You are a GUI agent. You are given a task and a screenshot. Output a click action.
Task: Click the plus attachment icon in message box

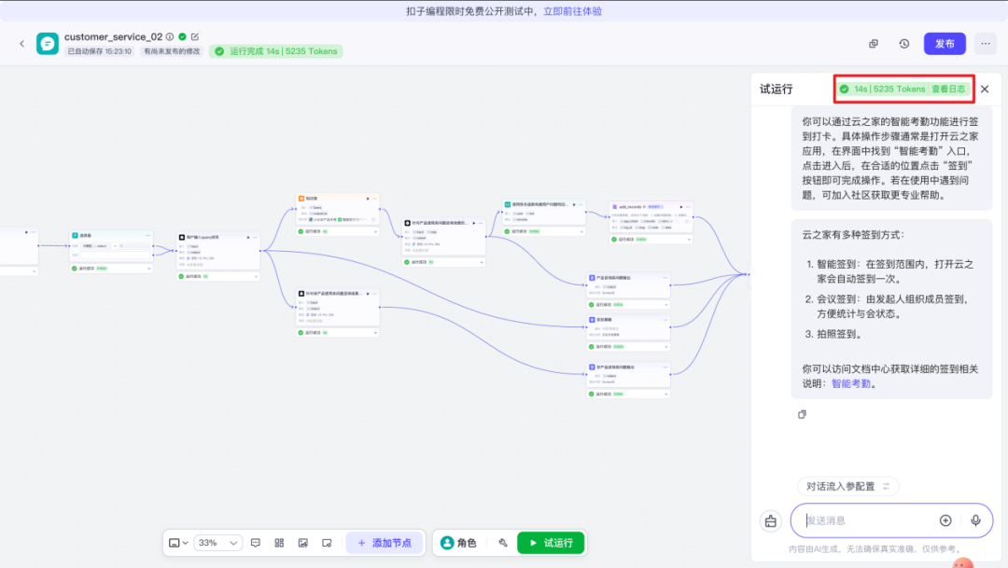(945, 520)
